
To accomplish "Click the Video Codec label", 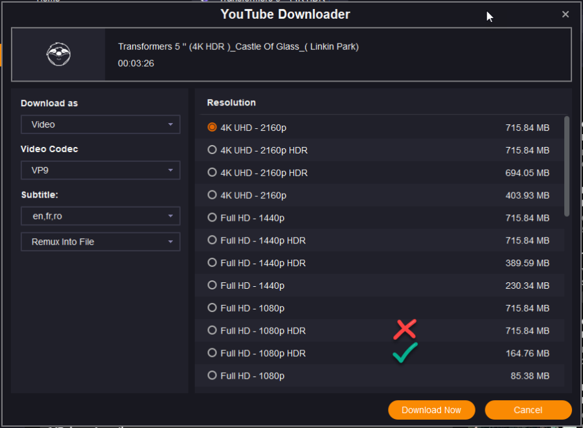I will coord(49,149).
